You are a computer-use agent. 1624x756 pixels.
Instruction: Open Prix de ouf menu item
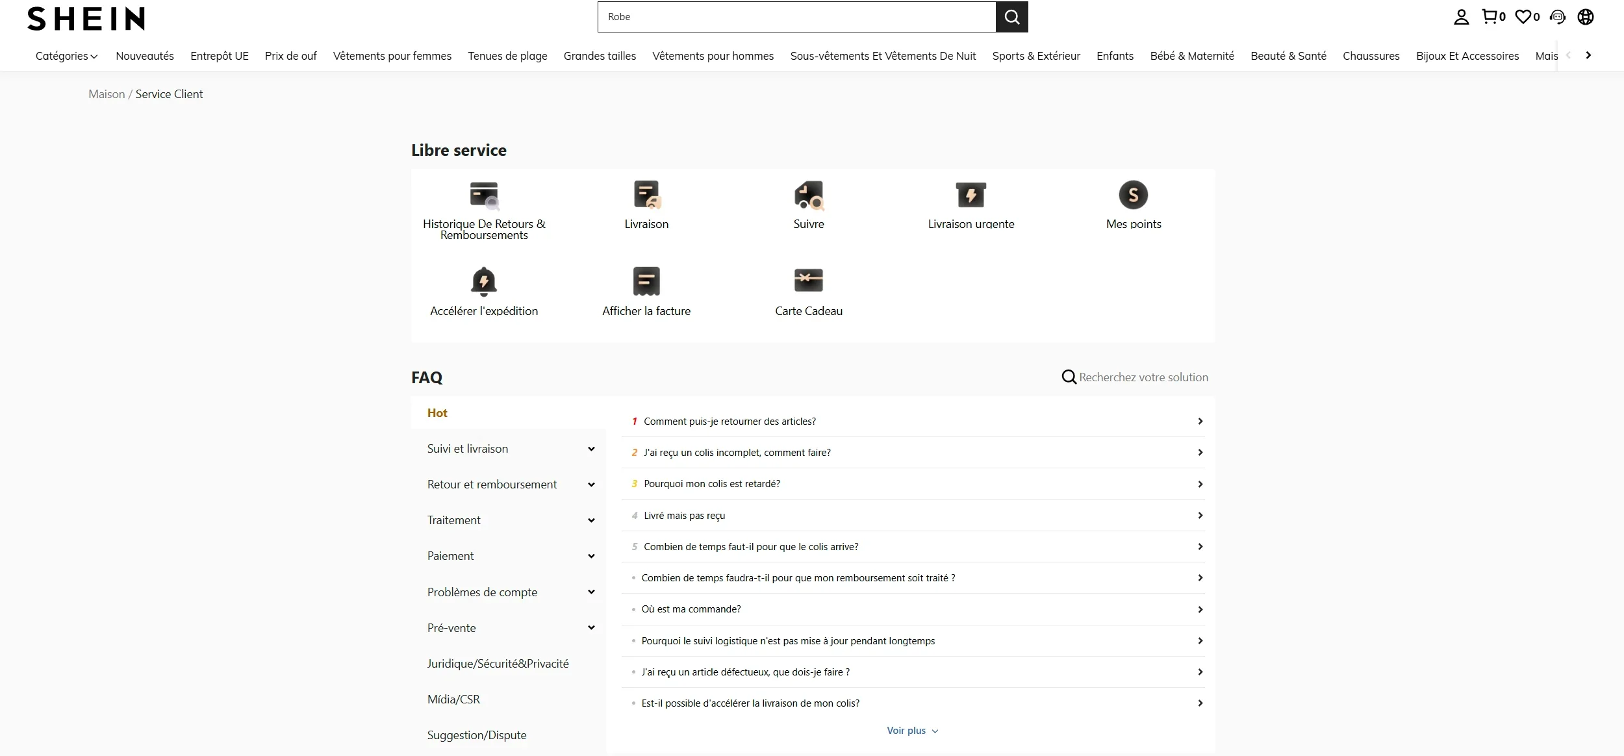(x=290, y=56)
